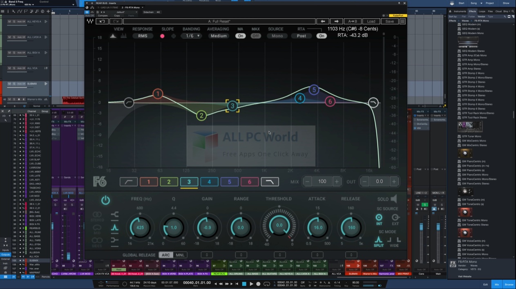Go to next preset with right arrow
Viewport: 516px width, 289px height.
(336, 21)
